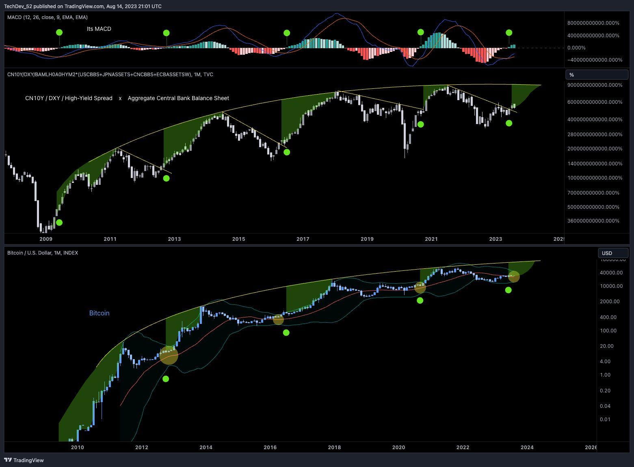Open the % scale unit selector

click(x=597, y=75)
